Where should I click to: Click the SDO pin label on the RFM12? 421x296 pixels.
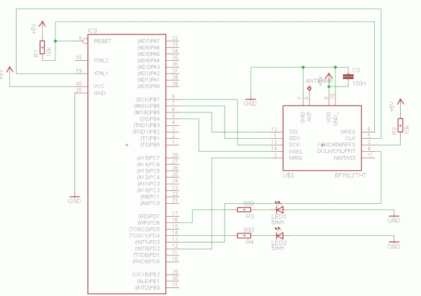(x=294, y=138)
